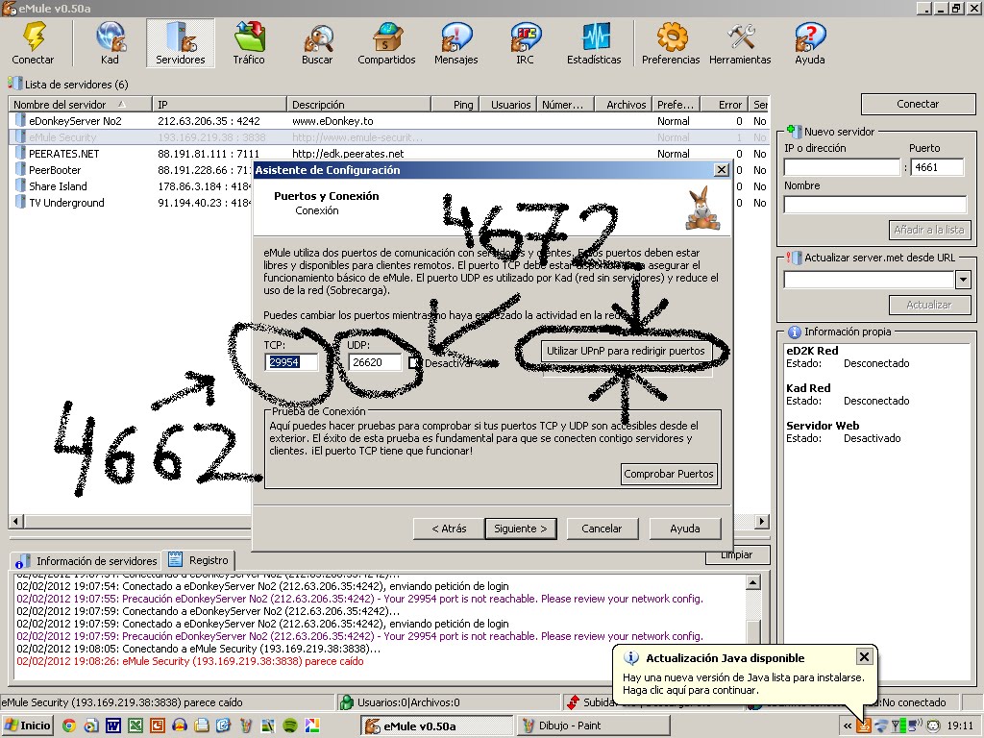Click the Conectar lightning toolbar icon
The height and width of the screenshot is (738, 984).
34,42
